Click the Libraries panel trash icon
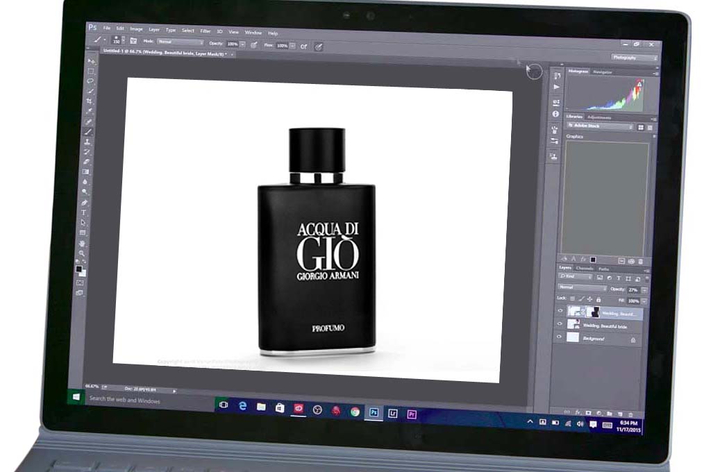 pyautogui.click(x=640, y=262)
